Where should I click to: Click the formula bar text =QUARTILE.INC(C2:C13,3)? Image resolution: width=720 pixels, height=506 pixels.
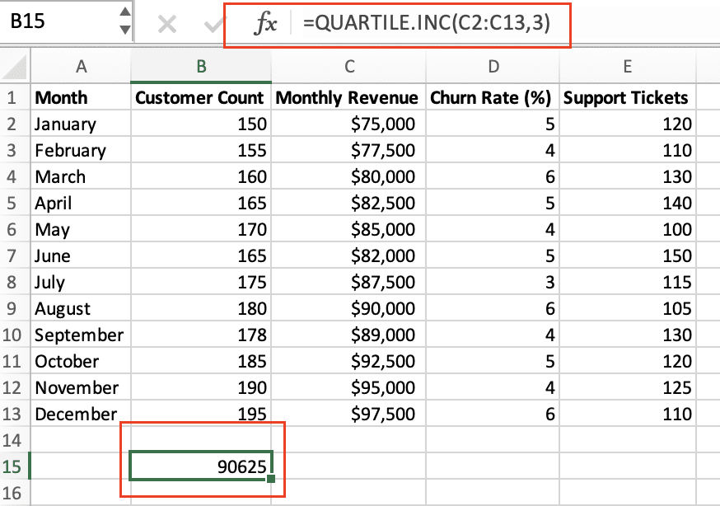(x=427, y=22)
